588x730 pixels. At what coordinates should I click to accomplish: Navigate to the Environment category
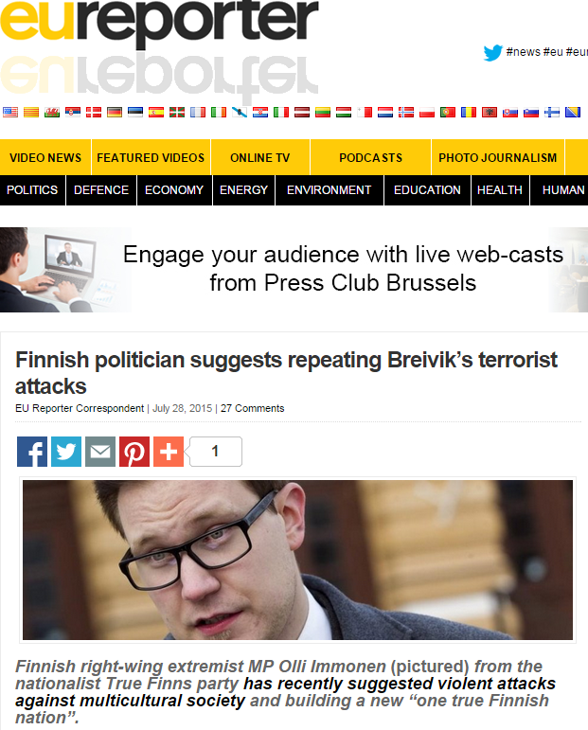pyautogui.click(x=330, y=190)
